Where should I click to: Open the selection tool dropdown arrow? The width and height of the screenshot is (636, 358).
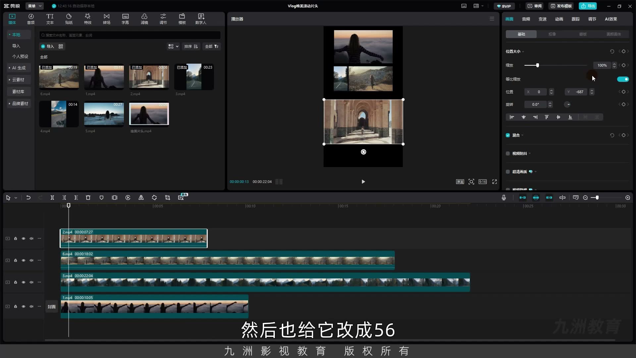[16, 198]
